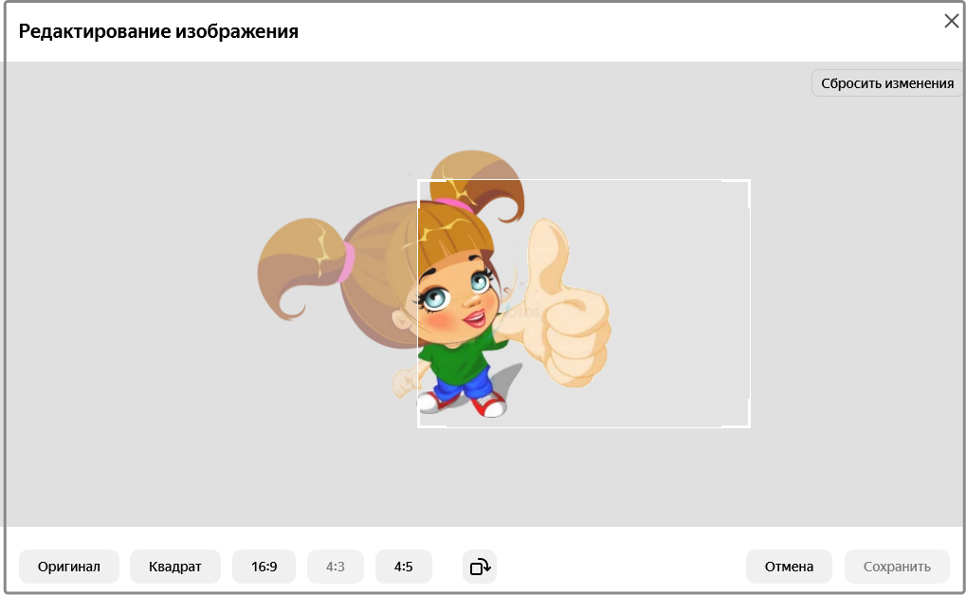Set crop ratio to 16:9
The width and height of the screenshot is (966, 595).
tap(264, 567)
